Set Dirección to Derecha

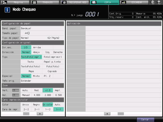58,52
